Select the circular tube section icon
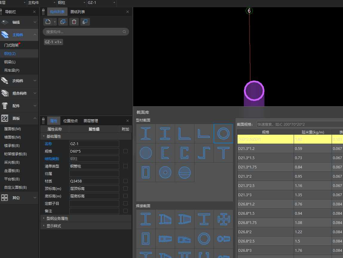The height and width of the screenshot is (258, 343). point(223,133)
